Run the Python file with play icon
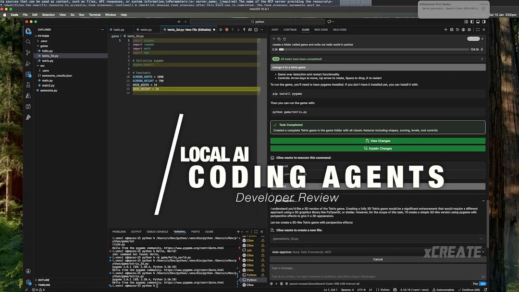The width and height of the screenshot is (519, 292). [221, 30]
